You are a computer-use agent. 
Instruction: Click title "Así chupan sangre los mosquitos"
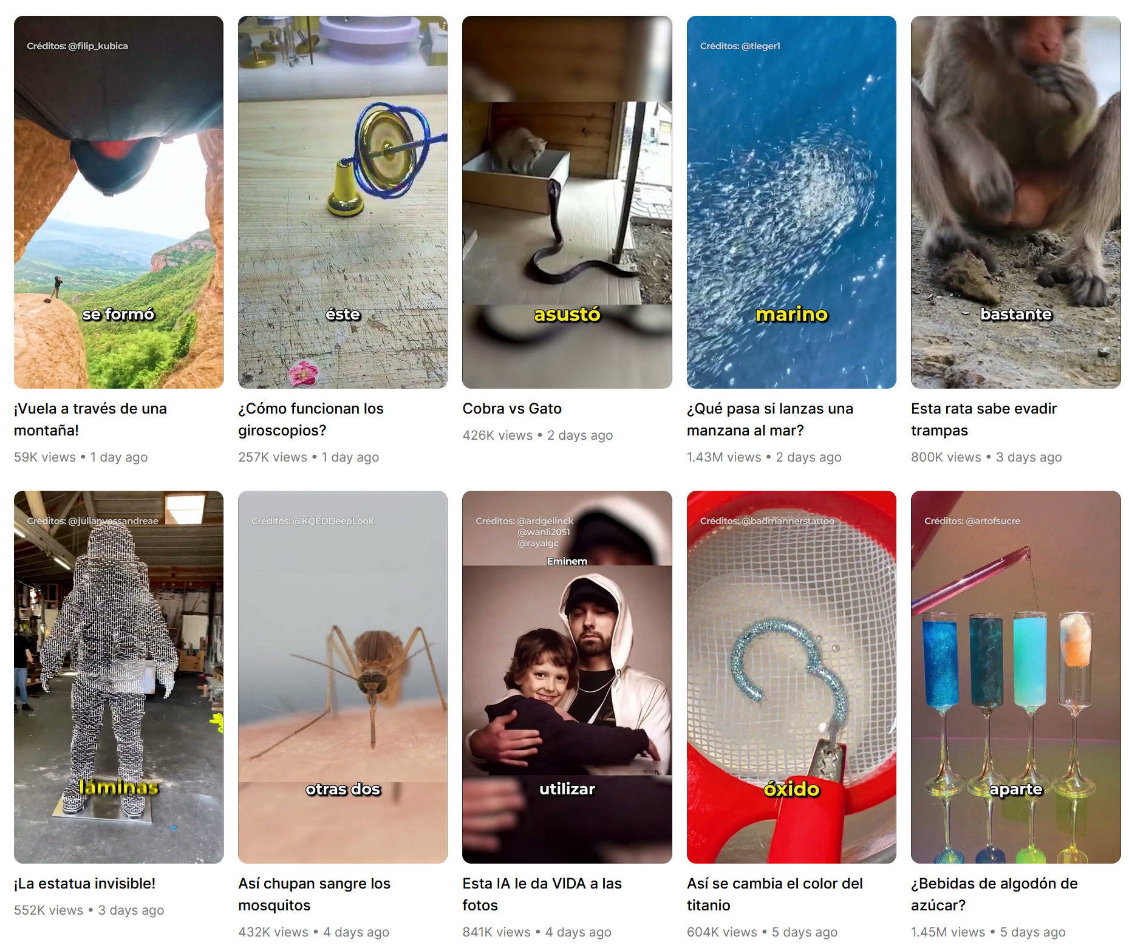[314, 895]
